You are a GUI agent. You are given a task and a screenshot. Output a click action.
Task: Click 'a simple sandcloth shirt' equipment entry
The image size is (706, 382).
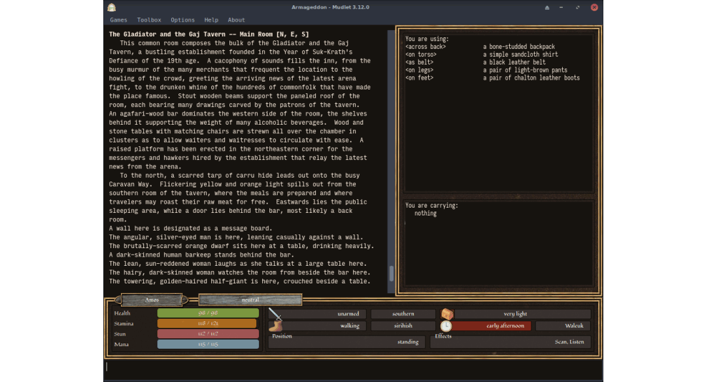[x=520, y=54]
